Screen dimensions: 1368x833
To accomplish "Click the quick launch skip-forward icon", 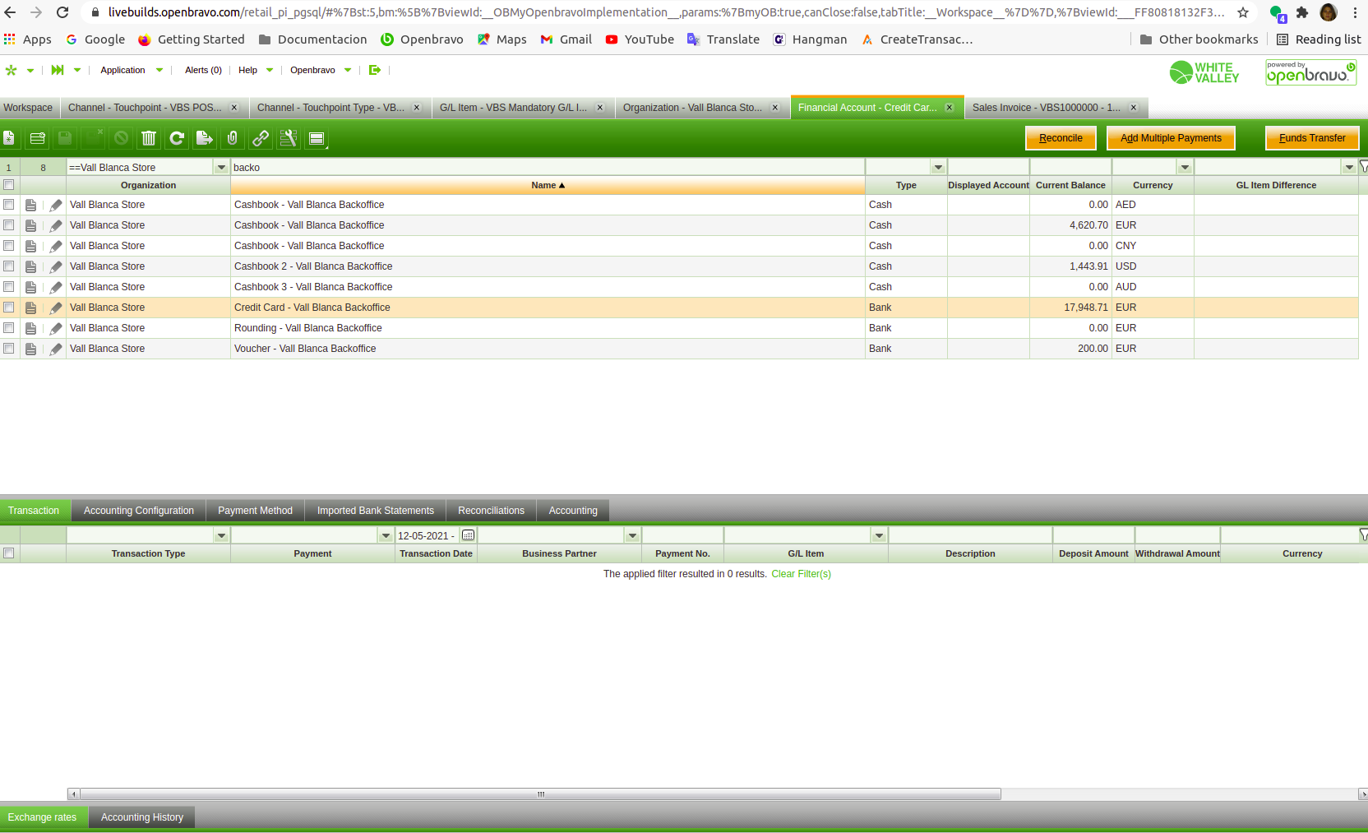I will (58, 70).
